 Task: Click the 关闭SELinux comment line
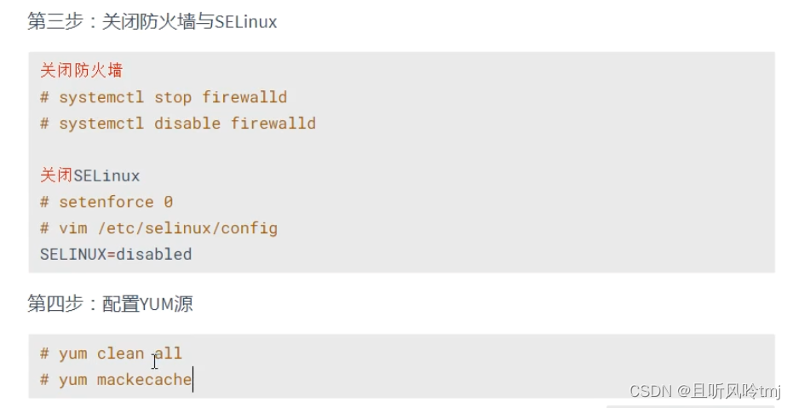pos(89,176)
